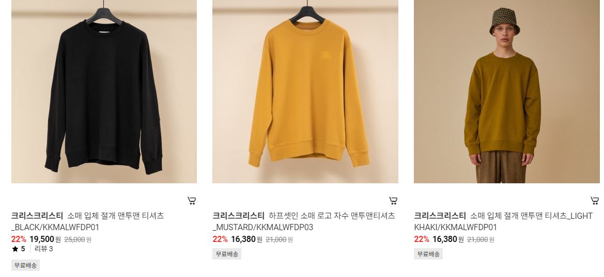The width and height of the screenshot is (604, 277).
Task: Open the mustard sweatshirt product image
Action: pyautogui.click(x=305, y=91)
